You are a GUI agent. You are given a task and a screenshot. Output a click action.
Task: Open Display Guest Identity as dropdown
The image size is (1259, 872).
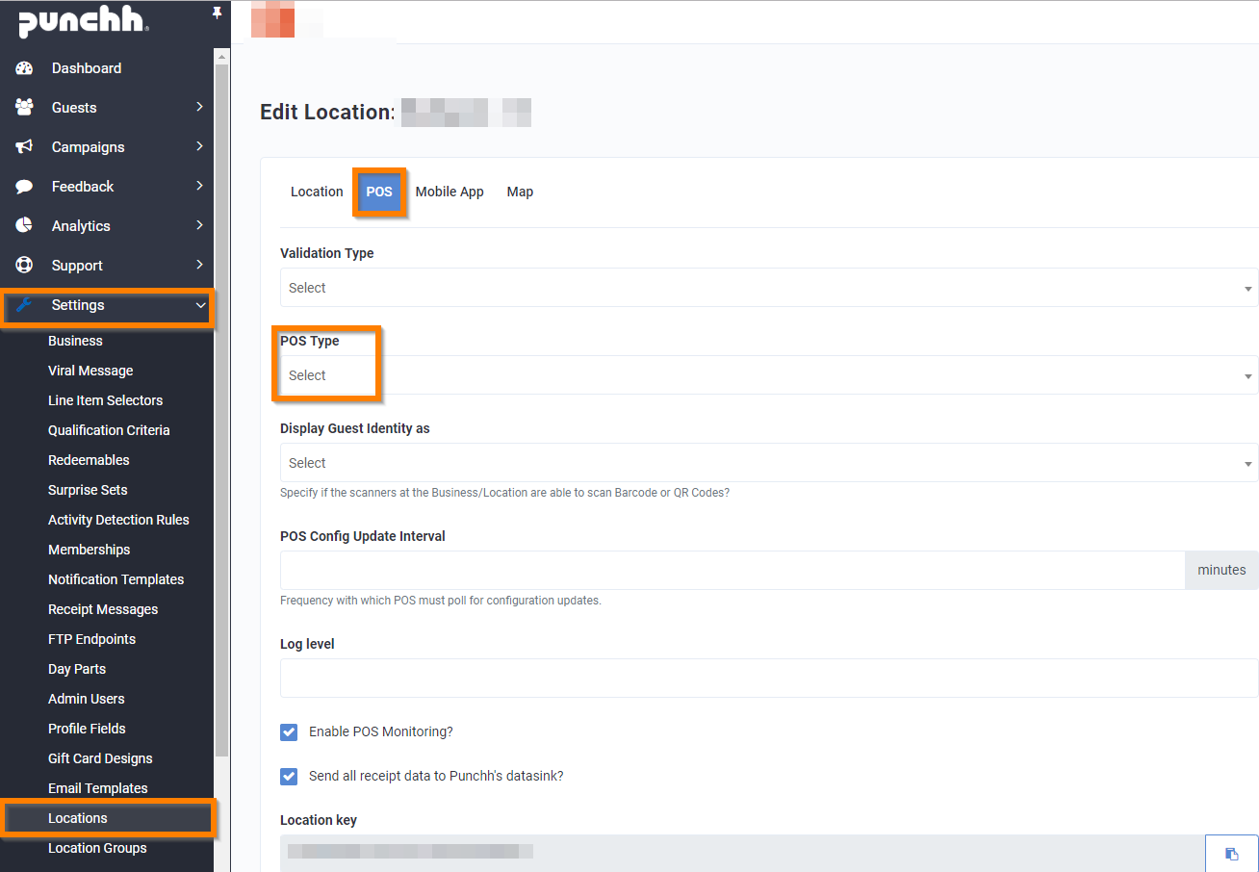tap(768, 463)
